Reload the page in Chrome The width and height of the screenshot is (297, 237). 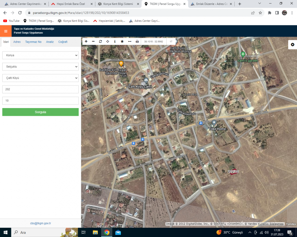tap(20, 13)
